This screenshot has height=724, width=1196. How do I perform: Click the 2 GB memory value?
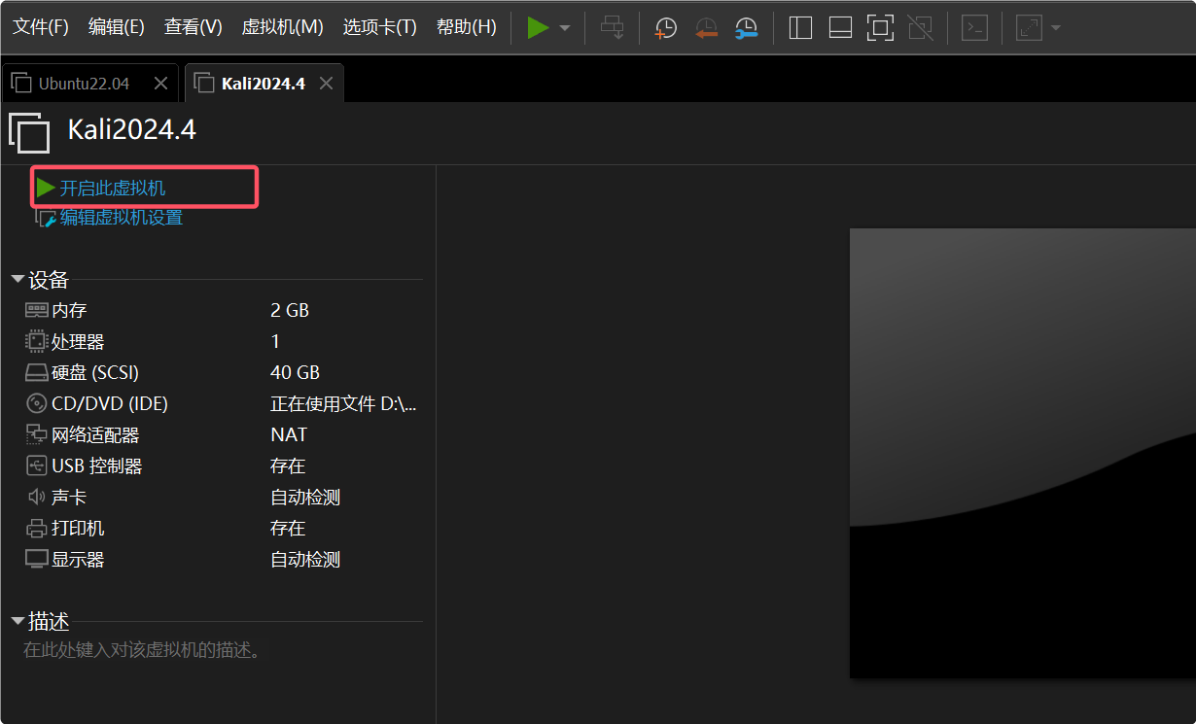(290, 311)
